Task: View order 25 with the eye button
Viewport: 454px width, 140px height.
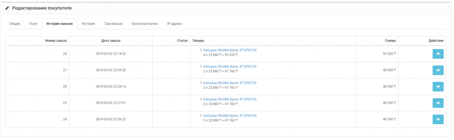Action: [x=438, y=103]
